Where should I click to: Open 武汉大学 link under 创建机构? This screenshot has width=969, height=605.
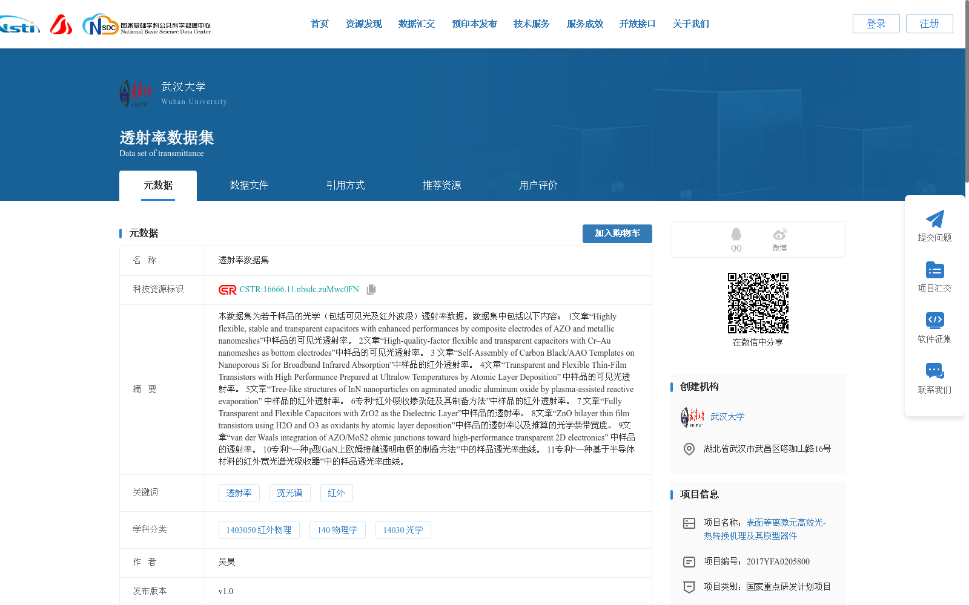click(727, 417)
